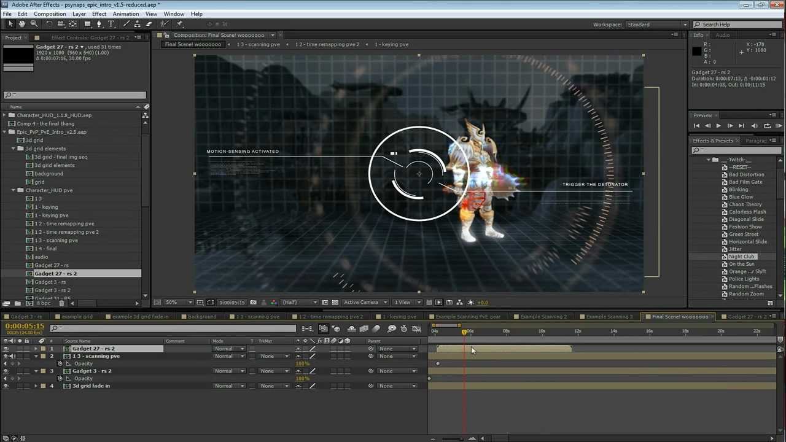Image resolution: width=786 pixels, height=442 pixels.
Task: Select the Clone Stamp tool
Action: pos(138,24)
